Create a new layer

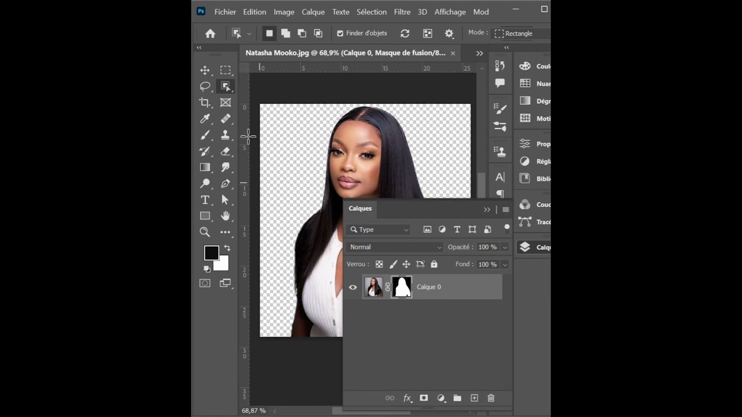[474, 398]
